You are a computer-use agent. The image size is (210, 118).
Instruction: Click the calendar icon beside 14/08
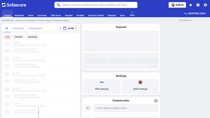point(65,28)
